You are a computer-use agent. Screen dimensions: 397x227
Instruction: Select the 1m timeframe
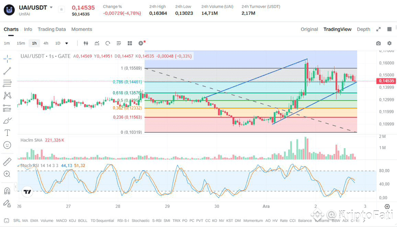(7, 43)
